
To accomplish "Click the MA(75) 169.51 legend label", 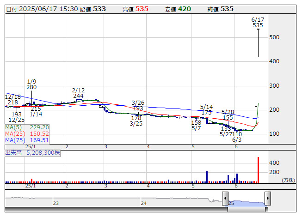I will tap(27, 140).
